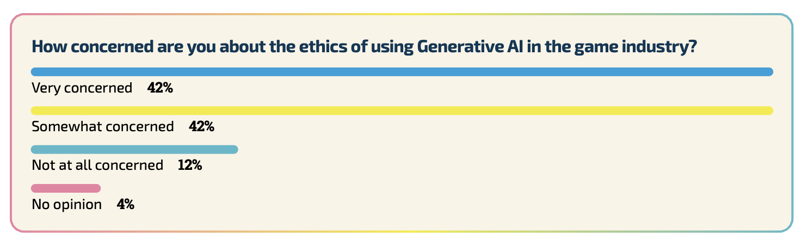Click the right end of blue bar
Image resolution: width=802 pixels, height=245 pixels.
coord(769,72)
